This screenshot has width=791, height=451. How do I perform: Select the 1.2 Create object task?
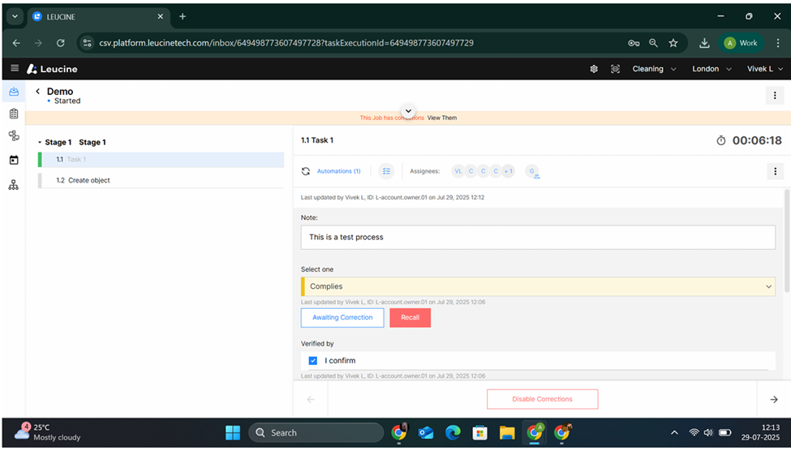88,180
